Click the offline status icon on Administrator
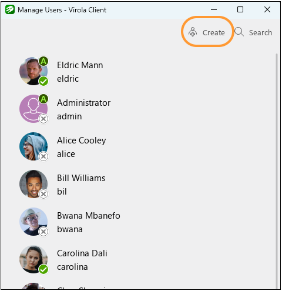 (x=43, y=119)
